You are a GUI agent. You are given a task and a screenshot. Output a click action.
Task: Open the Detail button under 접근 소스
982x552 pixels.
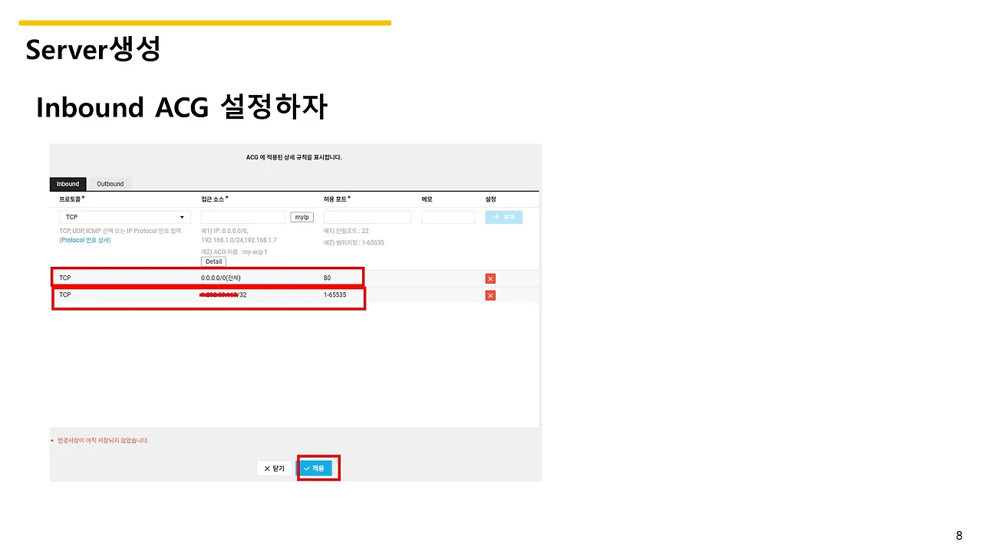213,261
